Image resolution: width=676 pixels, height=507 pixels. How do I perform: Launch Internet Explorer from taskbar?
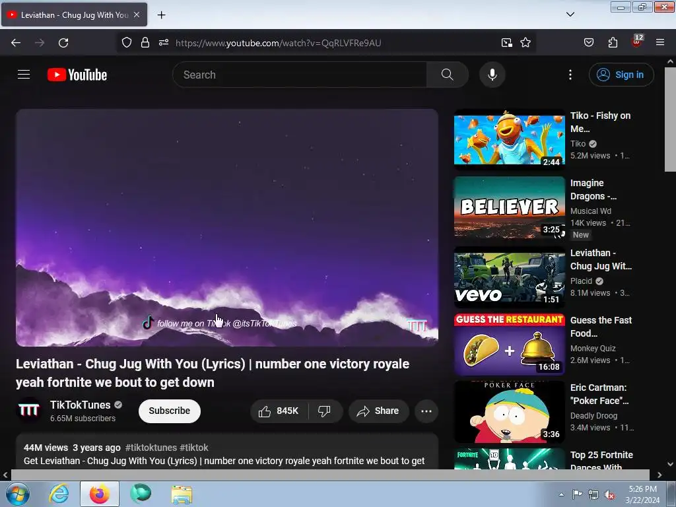coord(59,494)
